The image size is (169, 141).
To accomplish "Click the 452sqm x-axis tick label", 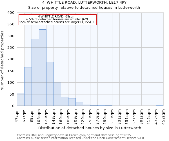I will tap(163, 115).
